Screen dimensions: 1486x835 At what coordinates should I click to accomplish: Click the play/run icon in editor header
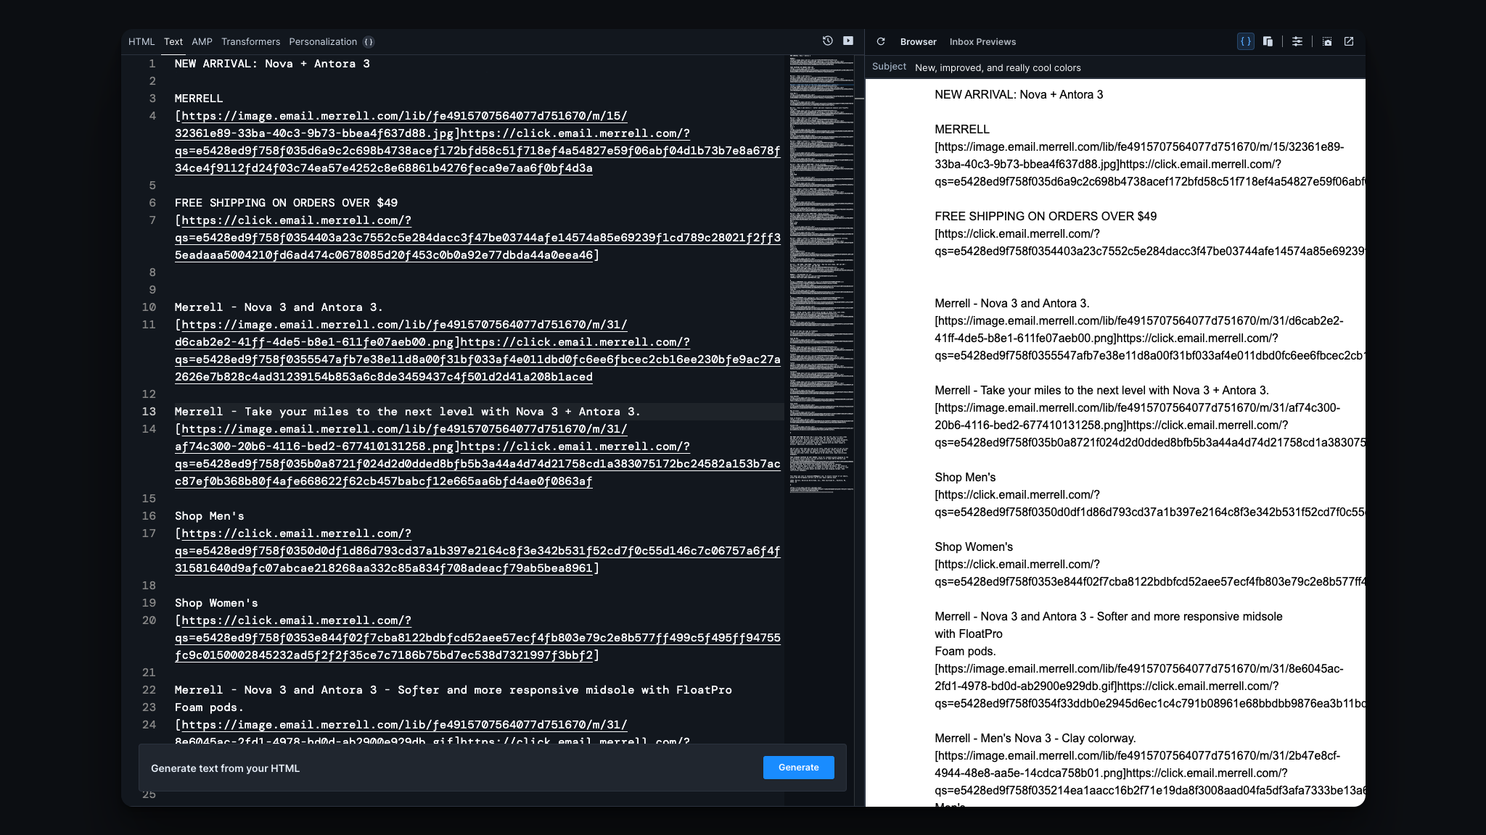click(x=848, y=41)
